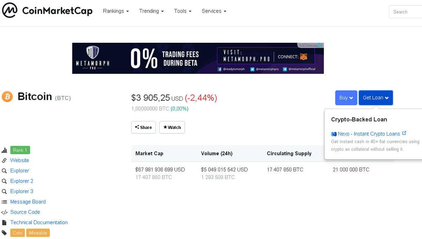The width and height of the screenshot is (422, 239).
Task: Click the Crypto-Backed Loan heading
Action: (359, 120)
